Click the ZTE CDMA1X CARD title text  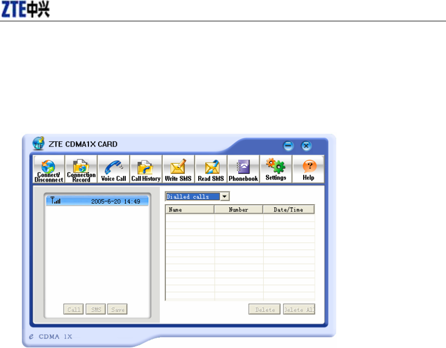click(x=83, y=144)
